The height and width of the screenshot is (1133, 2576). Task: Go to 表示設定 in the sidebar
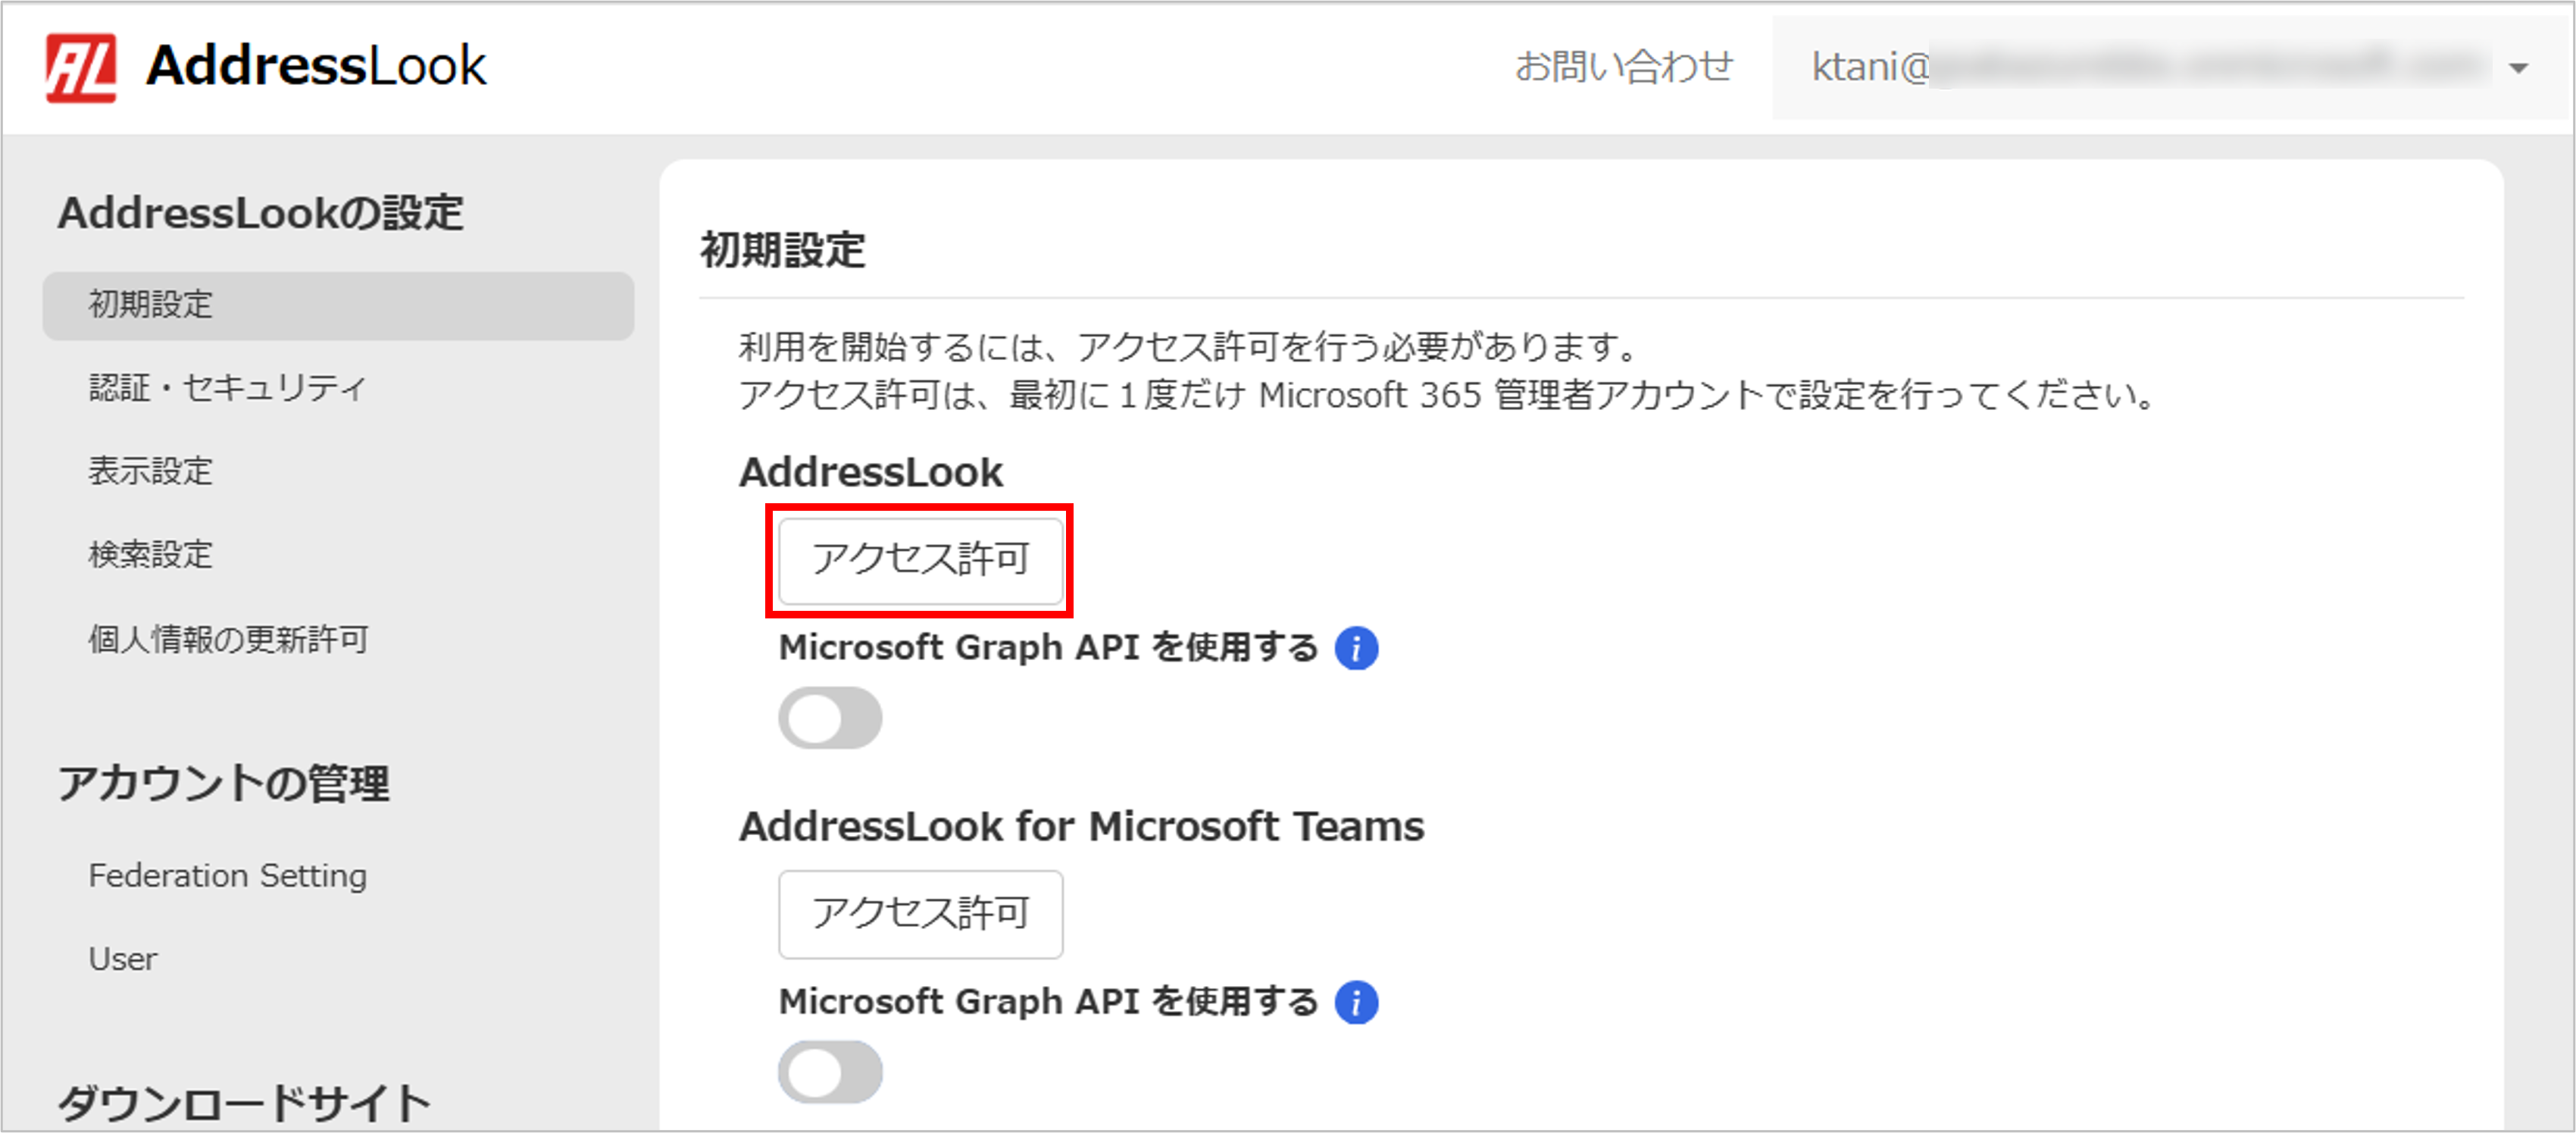pos(151,471)
